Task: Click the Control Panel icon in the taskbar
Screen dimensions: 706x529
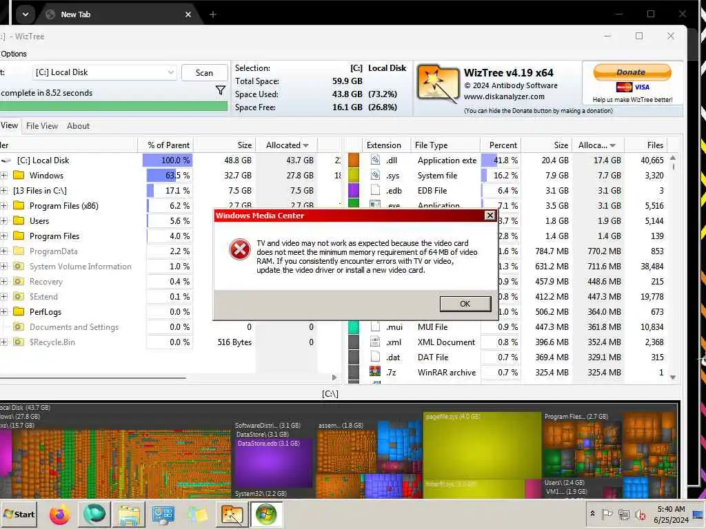Action: (163, 515)
